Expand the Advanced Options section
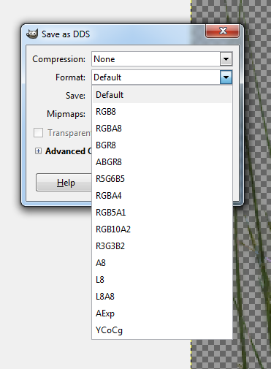The width and height of the screenshot is (271, 369). pyautogui.click(x=38, y=151)
